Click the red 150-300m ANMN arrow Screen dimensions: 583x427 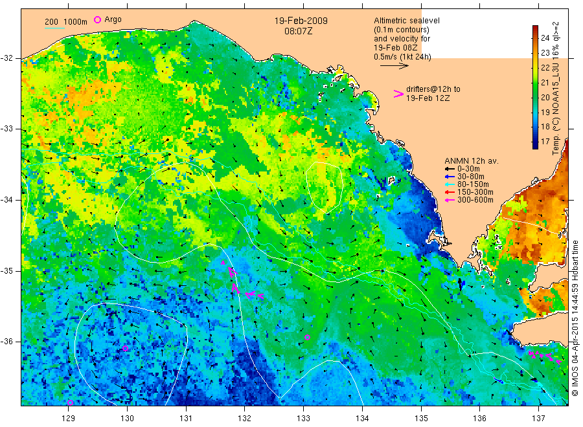coord(450,192)
